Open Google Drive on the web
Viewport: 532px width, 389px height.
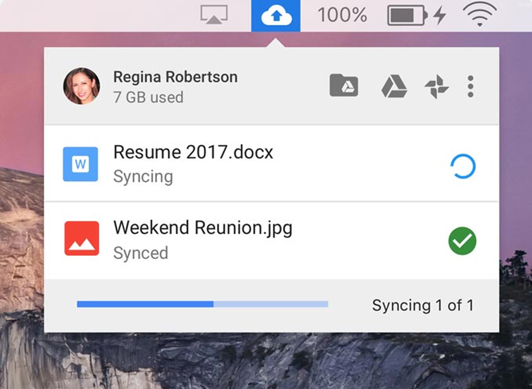(394, 86)
